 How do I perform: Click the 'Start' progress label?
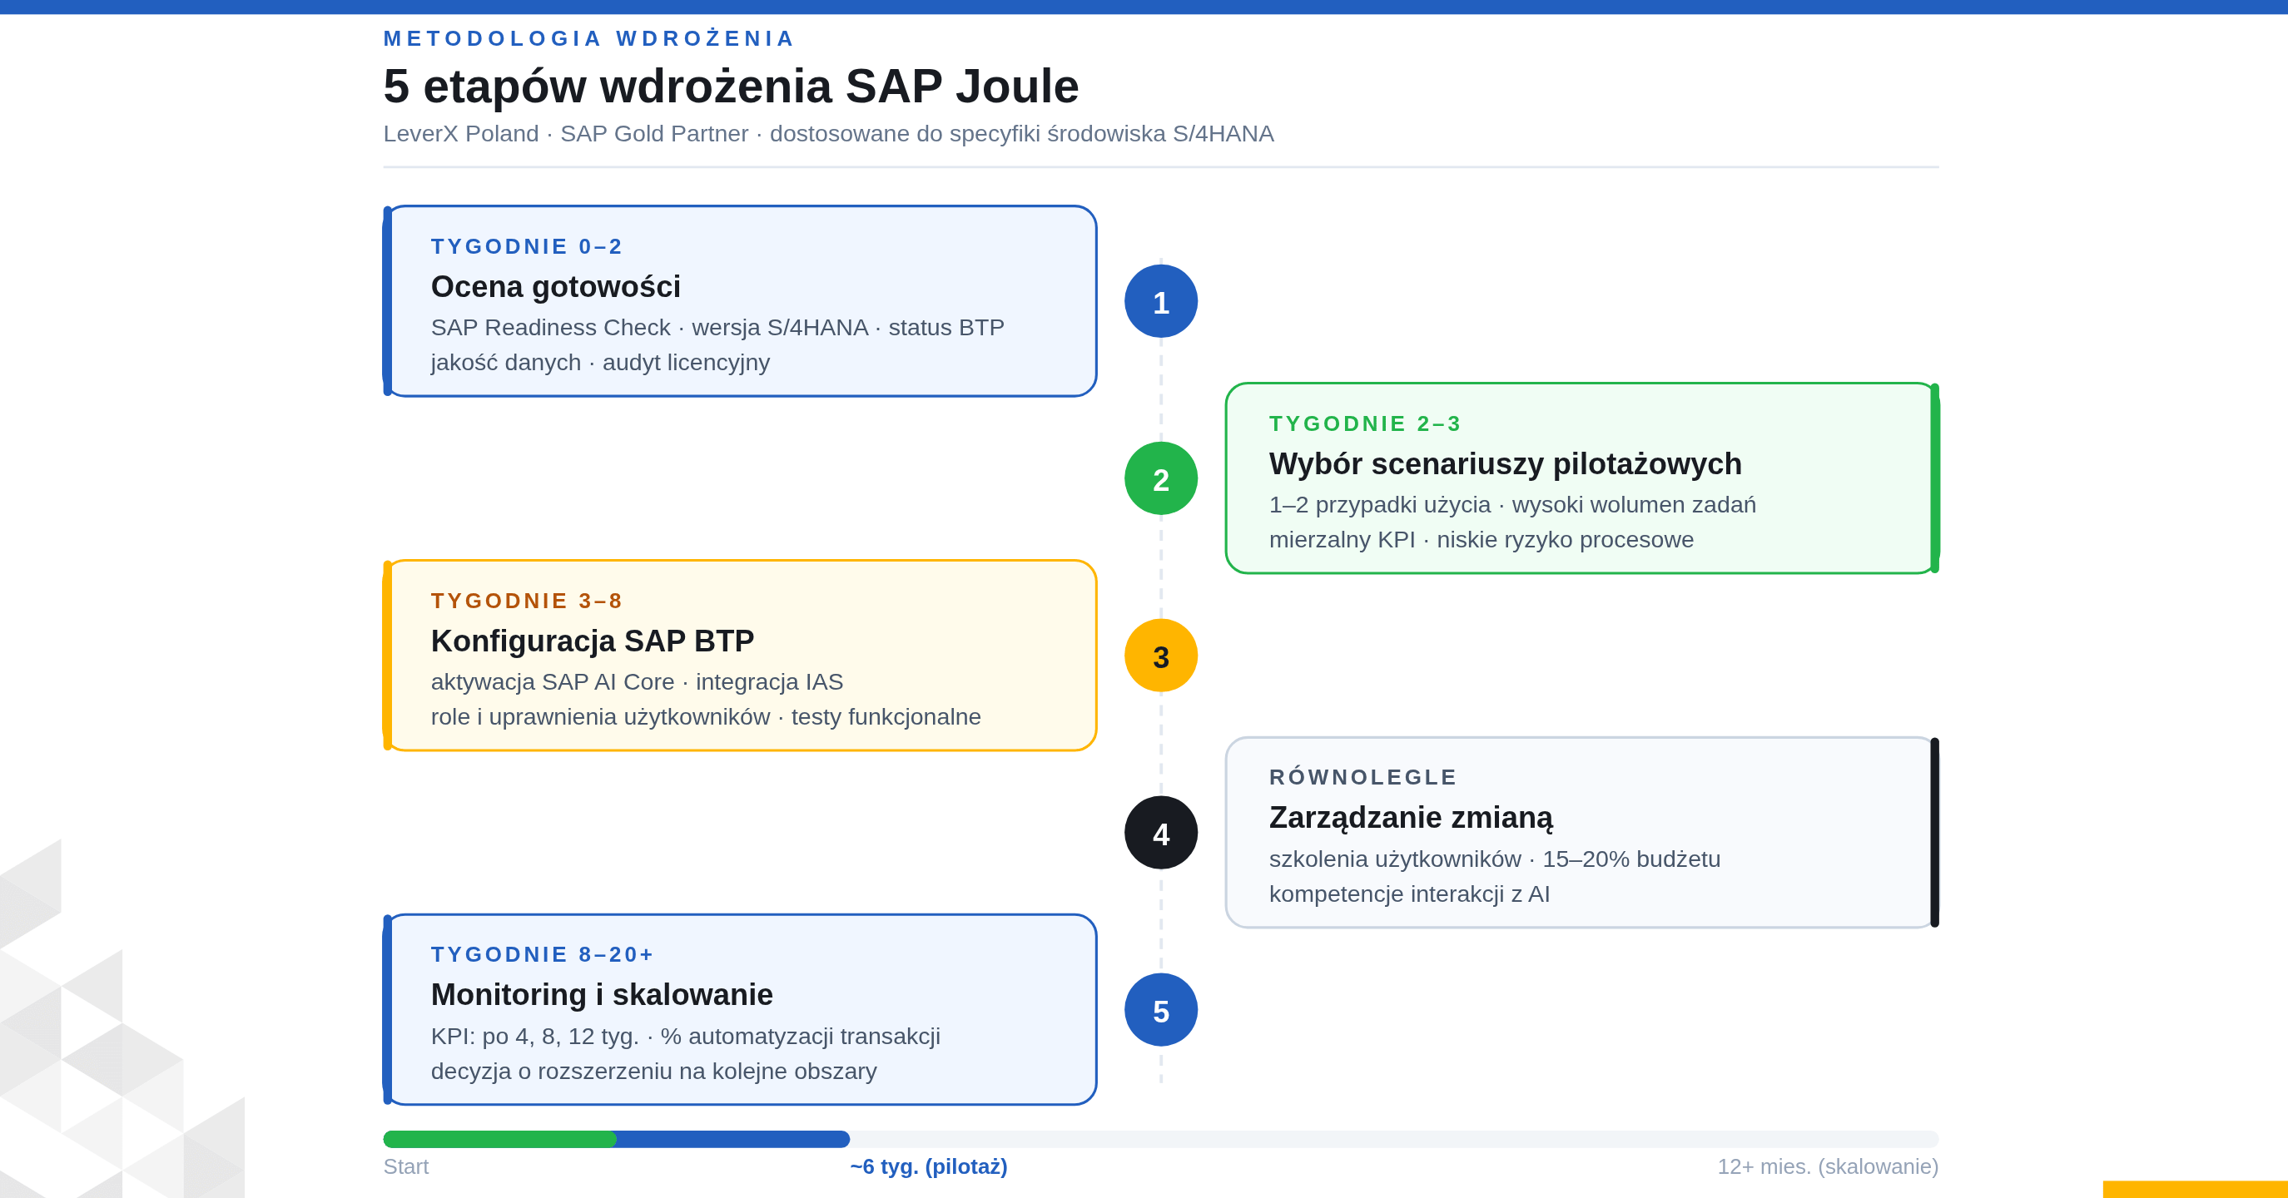tap(406, 1167)
